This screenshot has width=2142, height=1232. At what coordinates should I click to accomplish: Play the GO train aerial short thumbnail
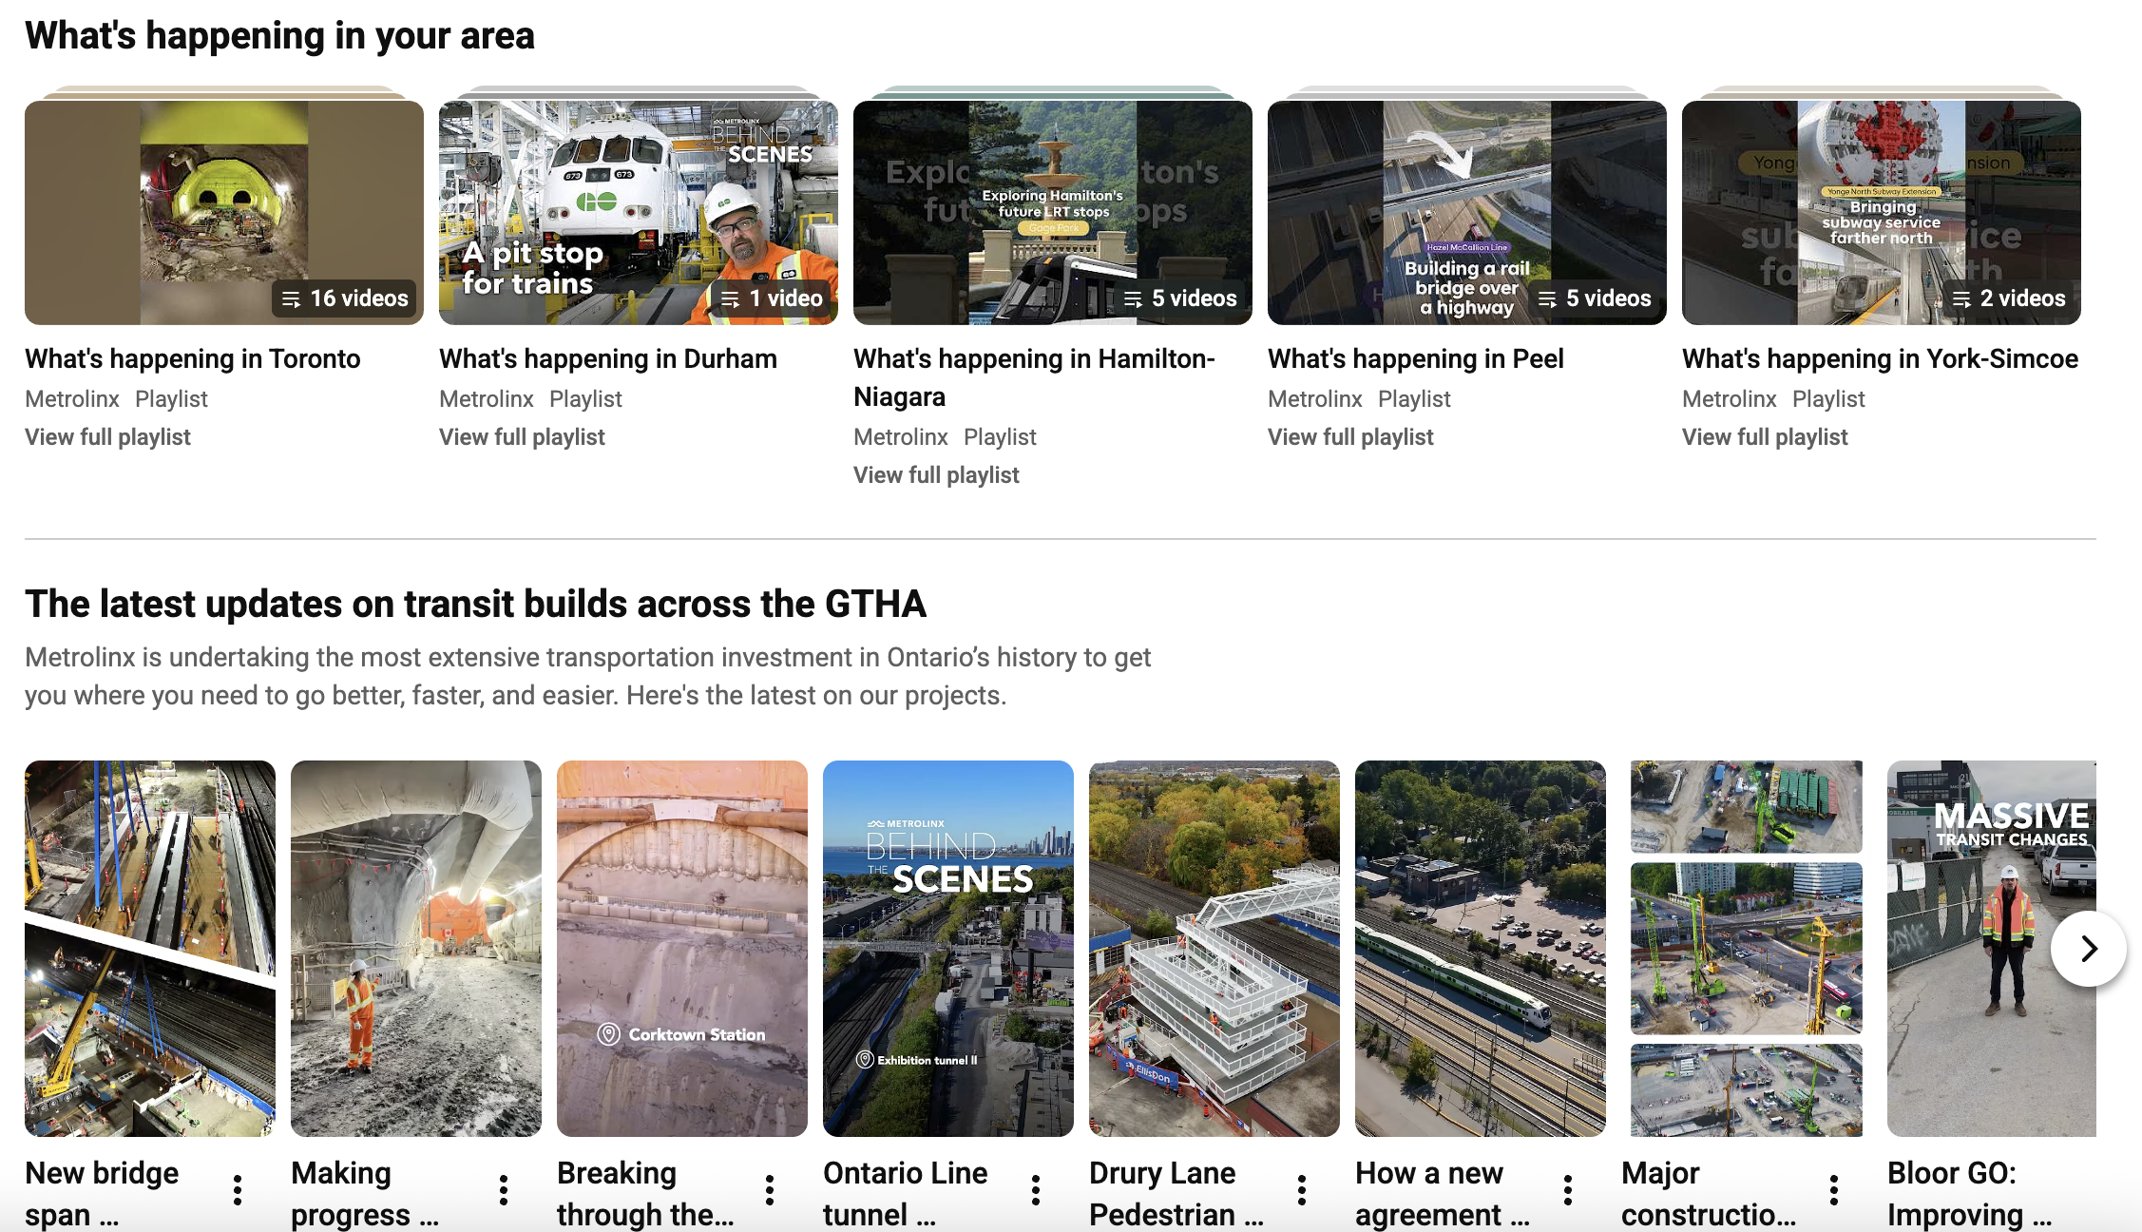tap(1481, 949)
